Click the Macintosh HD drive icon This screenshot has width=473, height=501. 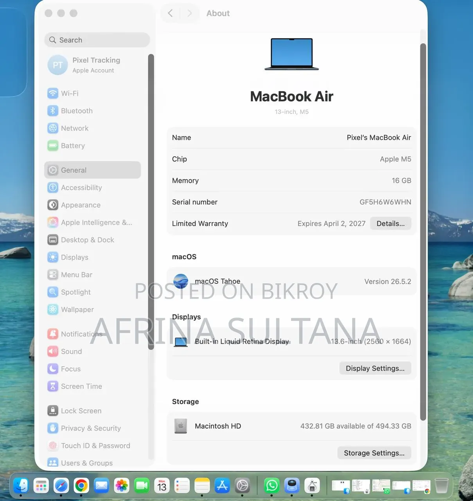pos(181,426)
